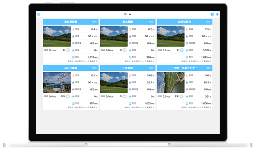
Task: Open the landscape photo in 東北果樹園 card
Action: (x=57, y=36)
